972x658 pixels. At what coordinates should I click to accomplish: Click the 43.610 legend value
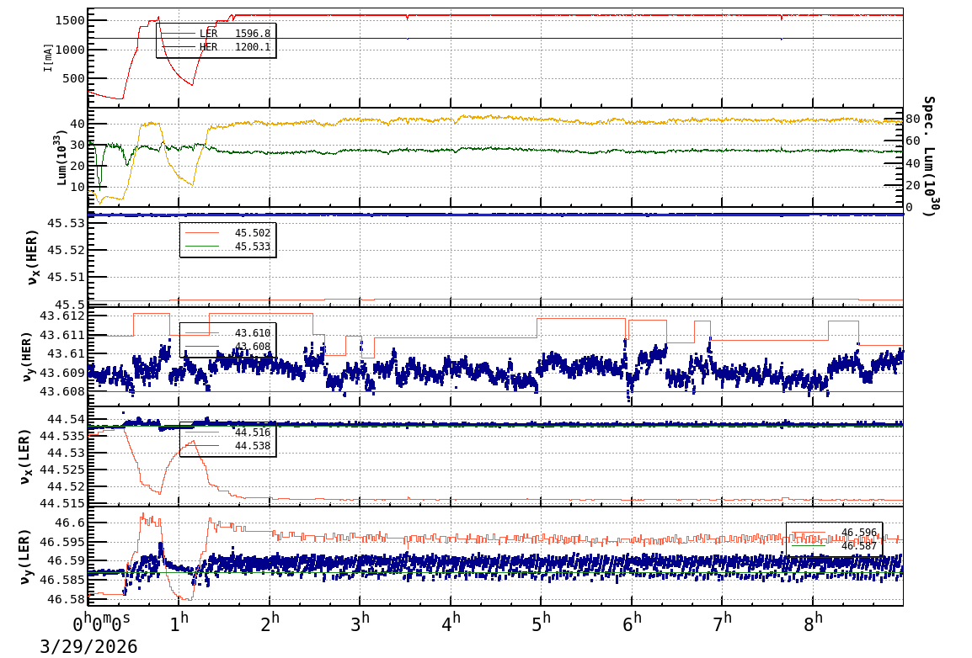tap(252, 333)
